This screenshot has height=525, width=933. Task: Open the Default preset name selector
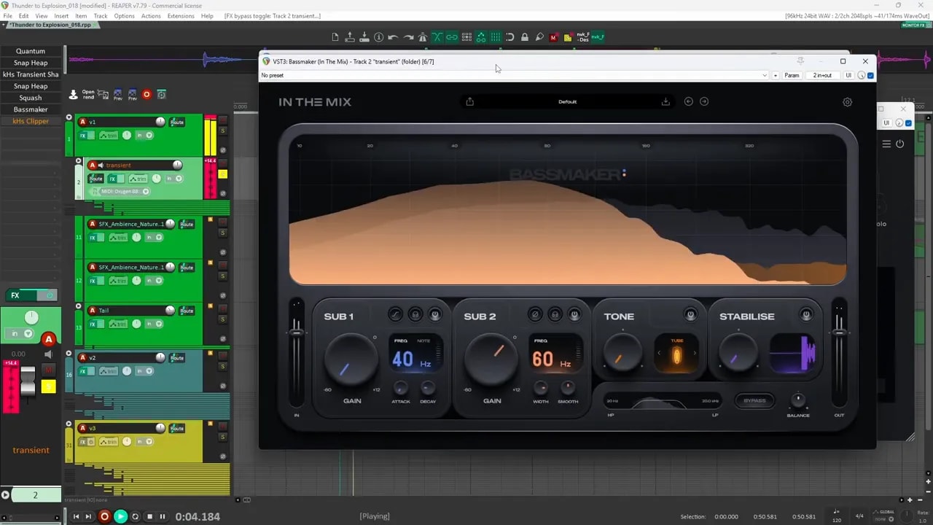tap(567, 101)
